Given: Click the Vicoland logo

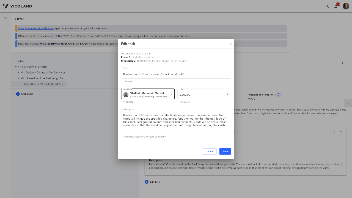Looking at the screenshot, I should click(x=17, y=6).
